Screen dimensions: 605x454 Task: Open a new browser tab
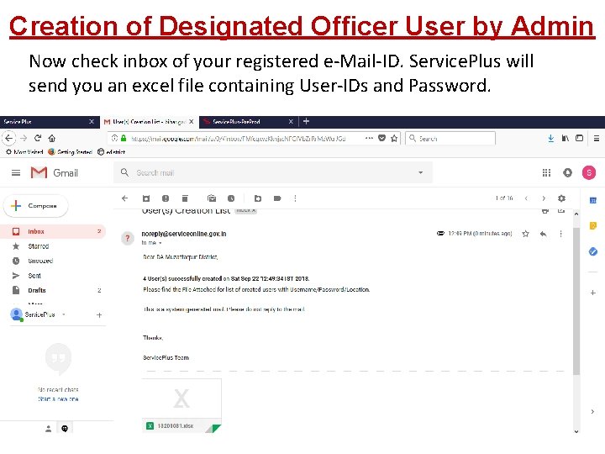coord(307,121)
